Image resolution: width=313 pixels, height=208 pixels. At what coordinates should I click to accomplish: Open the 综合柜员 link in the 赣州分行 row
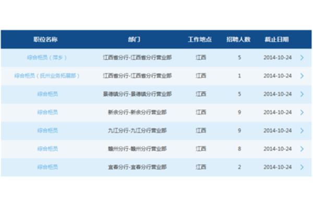click(47, 149)
